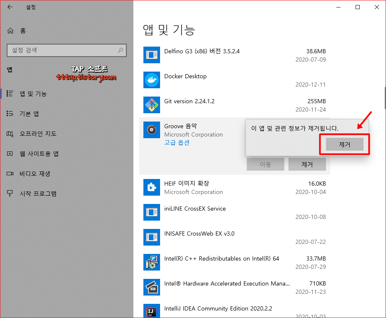Click the Delfino G3 app icon
Screen dimensions: 386x318
[152, 55]
